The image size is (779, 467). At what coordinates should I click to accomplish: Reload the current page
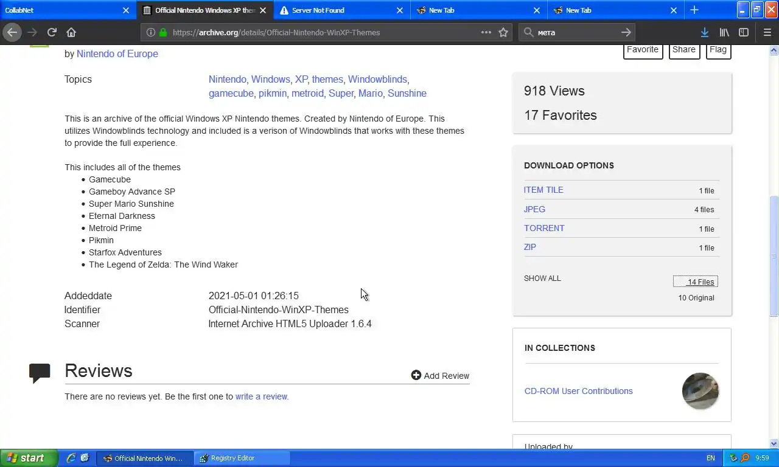point(52,32)
